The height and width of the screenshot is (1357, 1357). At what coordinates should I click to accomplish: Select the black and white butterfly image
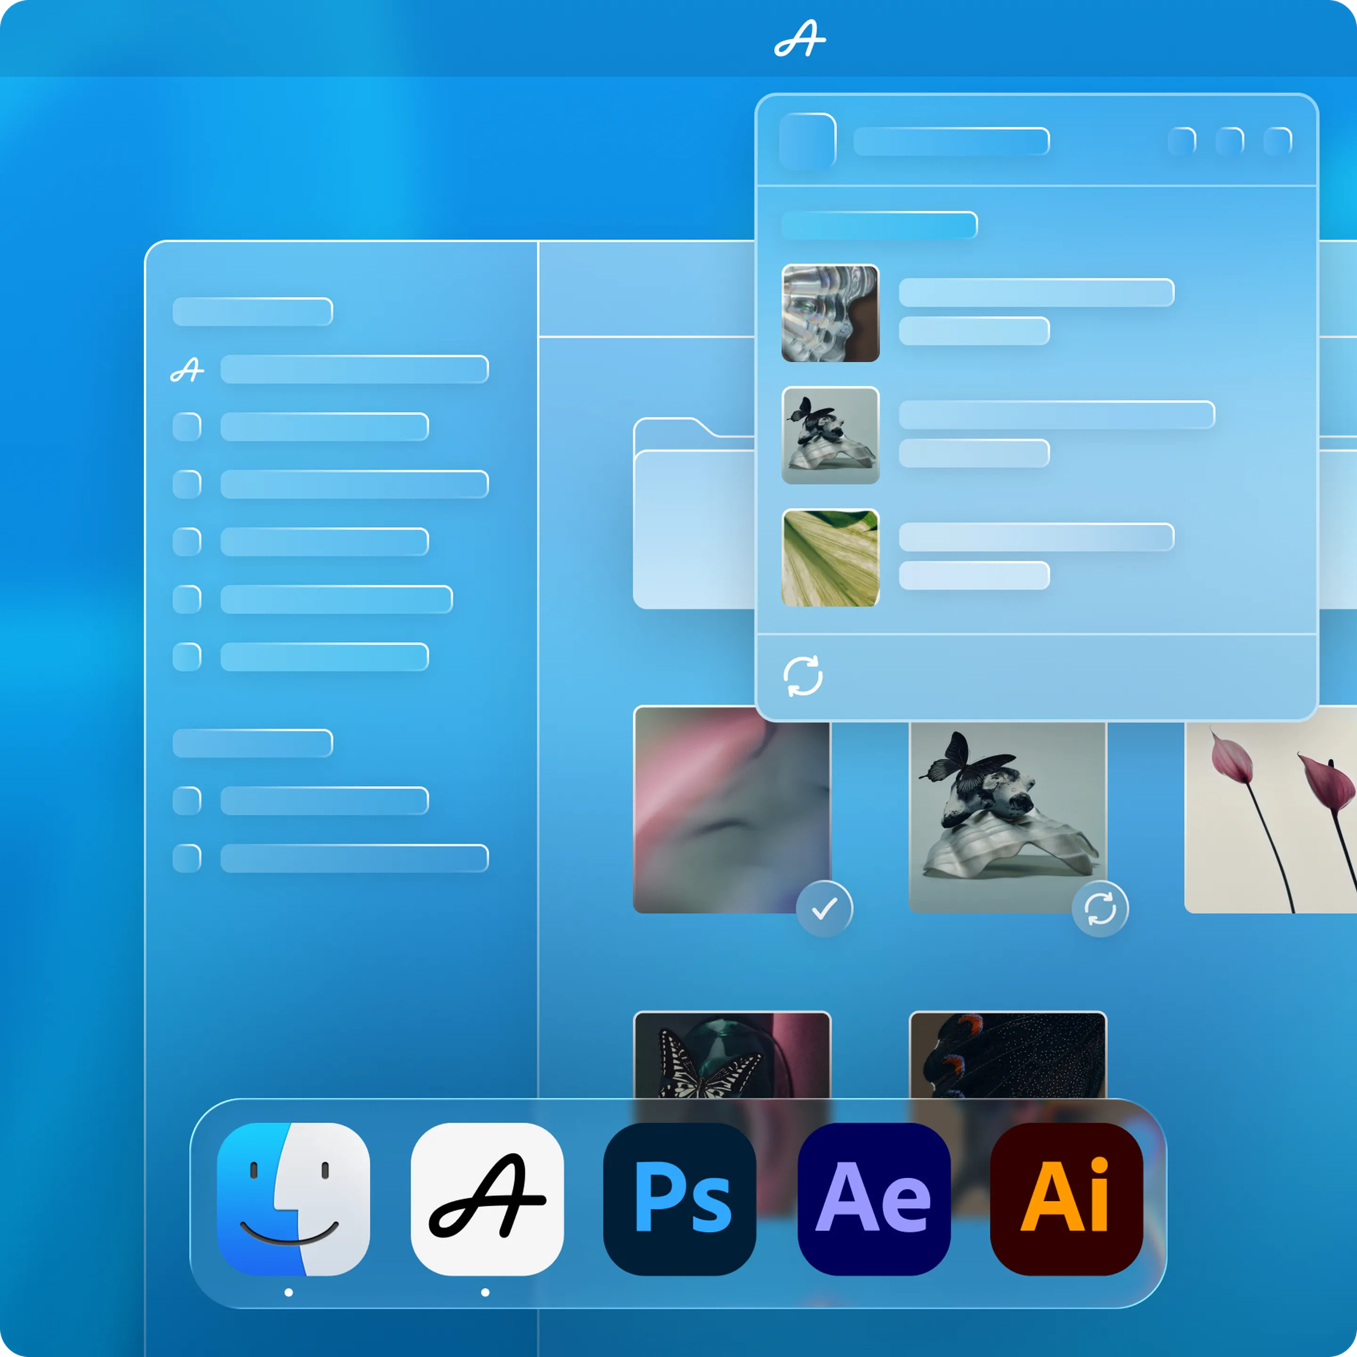tap(732, 1054)
